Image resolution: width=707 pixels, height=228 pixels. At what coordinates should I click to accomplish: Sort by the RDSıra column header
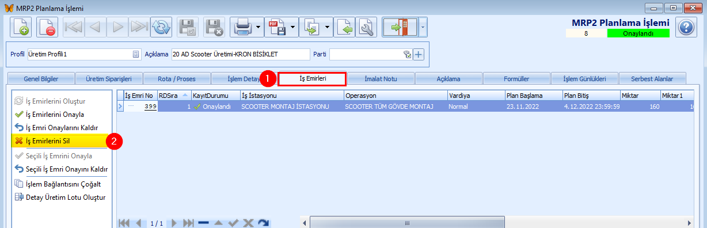pyautogui.click(x=174, y=96)
